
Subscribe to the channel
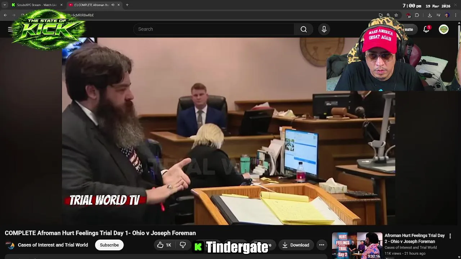tap(109, 245)
